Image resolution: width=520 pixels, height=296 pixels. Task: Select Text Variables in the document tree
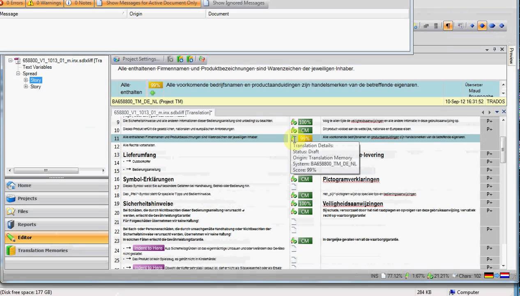[37, 67]
